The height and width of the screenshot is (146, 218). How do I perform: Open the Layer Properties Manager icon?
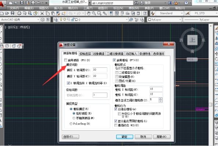[56, 20]
